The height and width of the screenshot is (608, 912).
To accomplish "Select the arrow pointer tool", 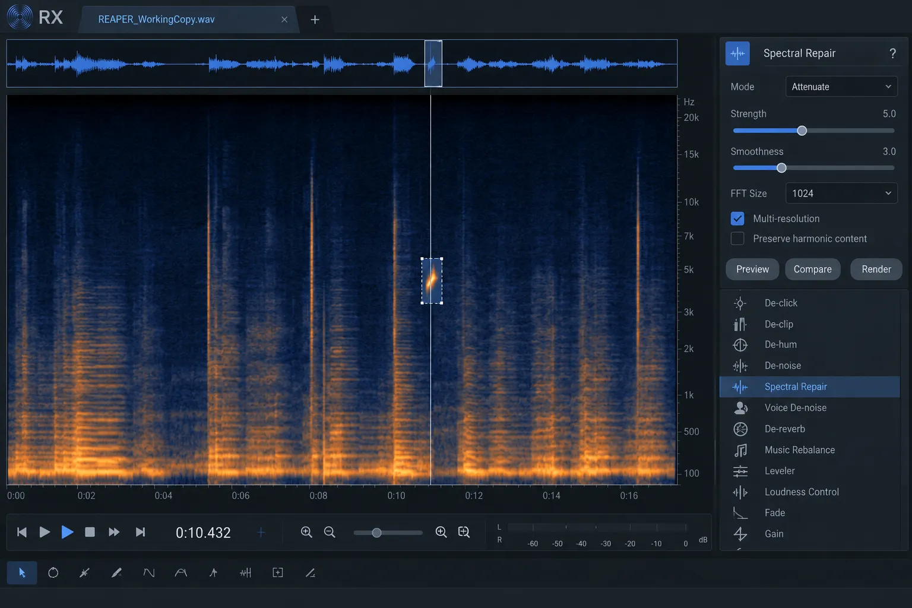I will pos(22,573).
